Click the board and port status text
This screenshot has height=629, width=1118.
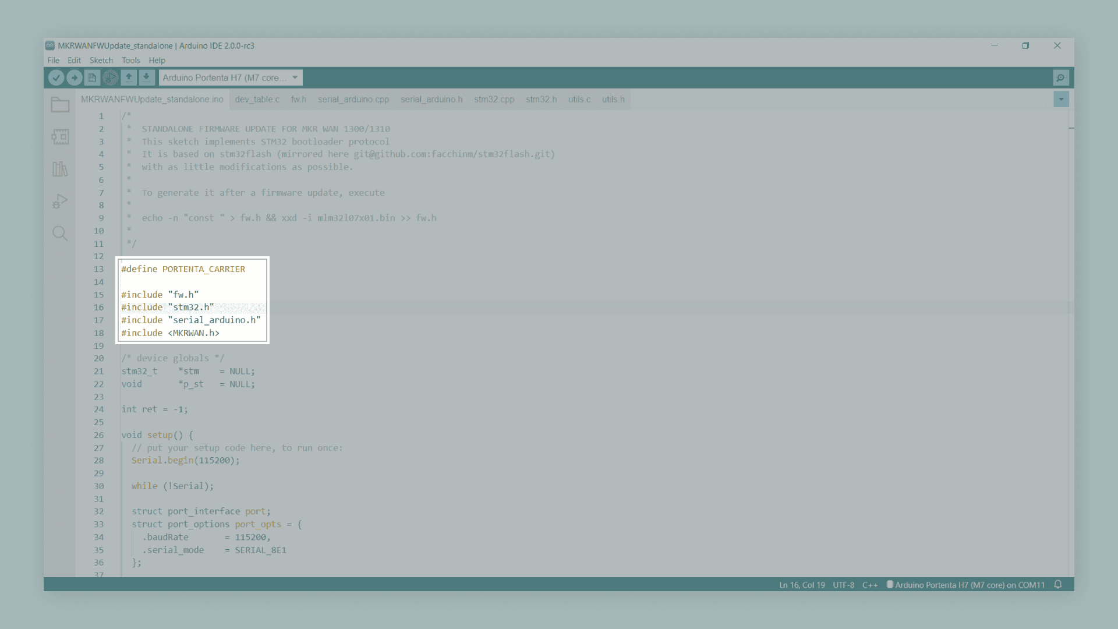point(969,585)
